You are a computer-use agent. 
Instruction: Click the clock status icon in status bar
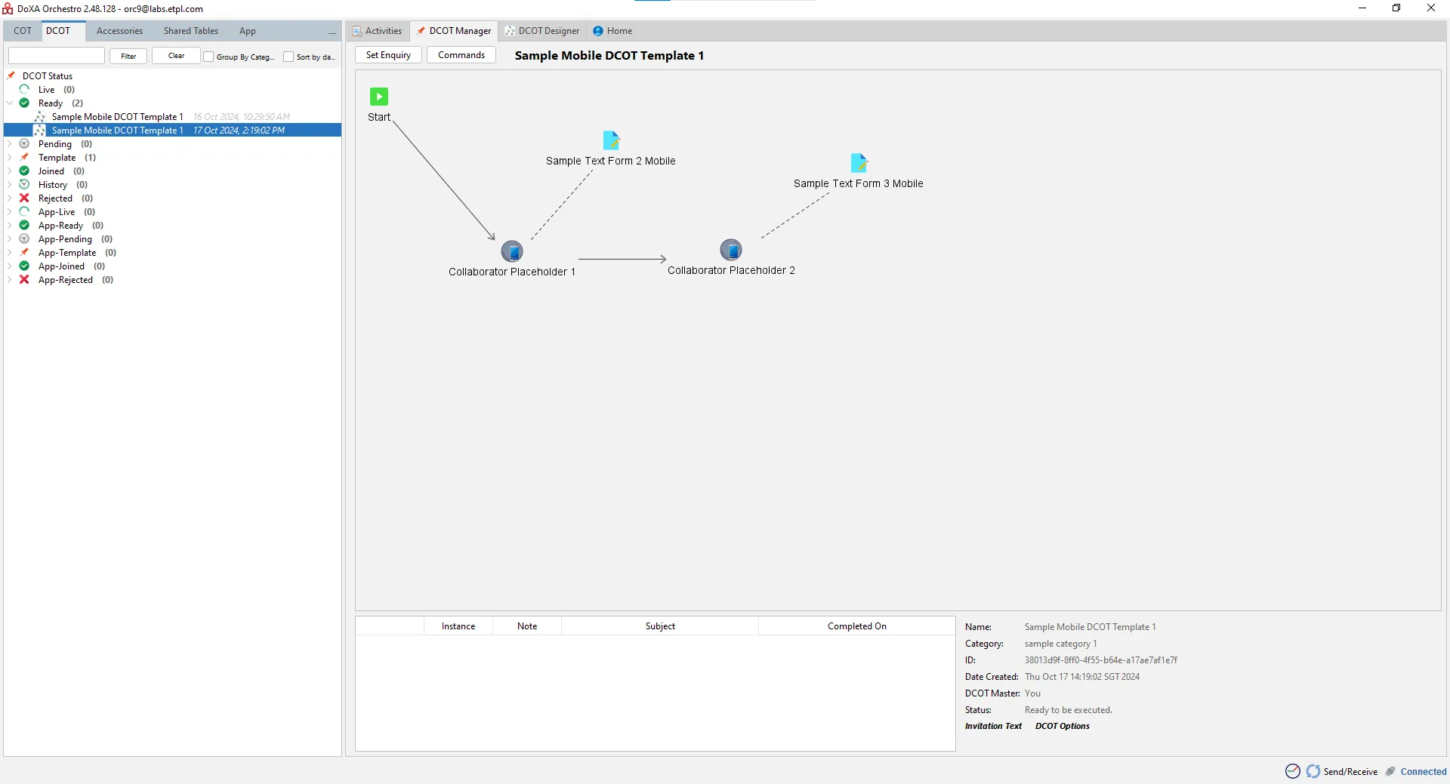1293,771
